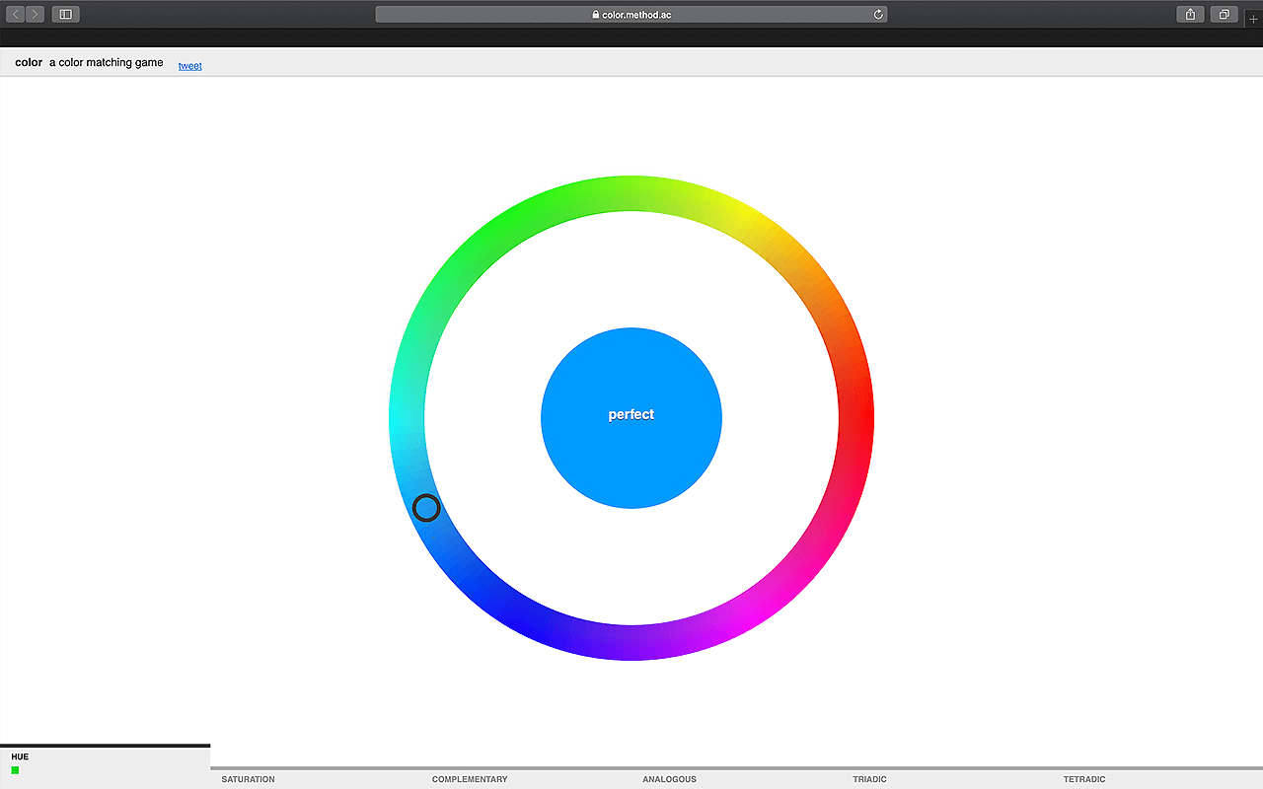1263x789 pixels.
Task: Go to the COMPLEMENTARY stage
Action: click(x=470, y=779)
